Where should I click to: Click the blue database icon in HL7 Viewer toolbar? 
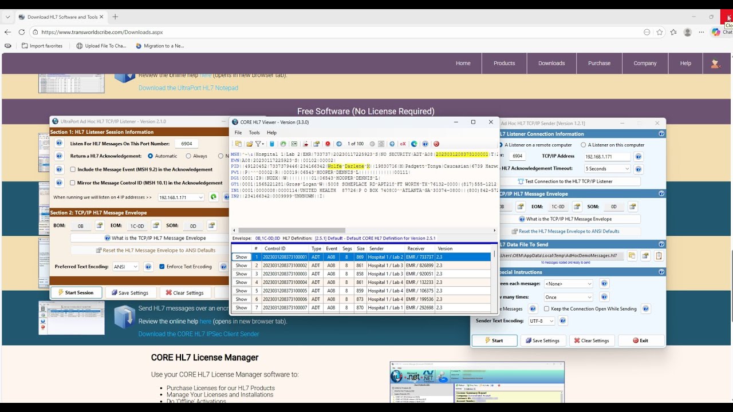[272, 144]
